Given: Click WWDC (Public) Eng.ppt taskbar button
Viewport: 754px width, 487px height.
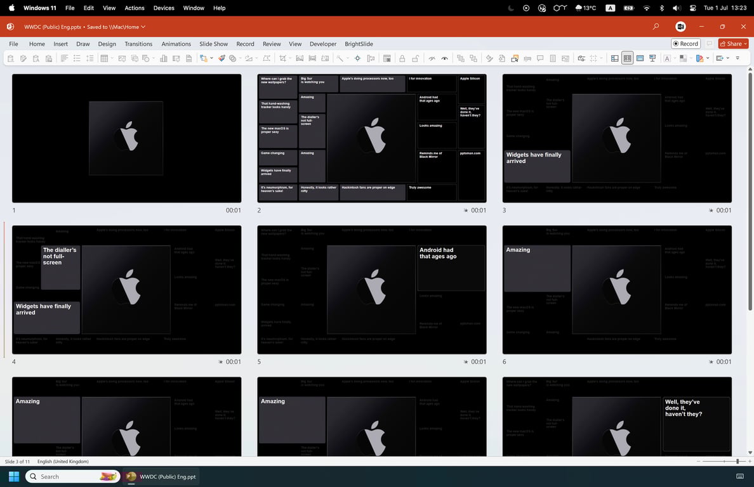Looking at the screenshot, I should (x=161, y=476).
